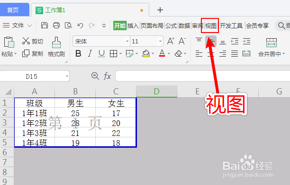Expand the fill color dropdown arrow

pyautogui.click(x=153, y=54)
